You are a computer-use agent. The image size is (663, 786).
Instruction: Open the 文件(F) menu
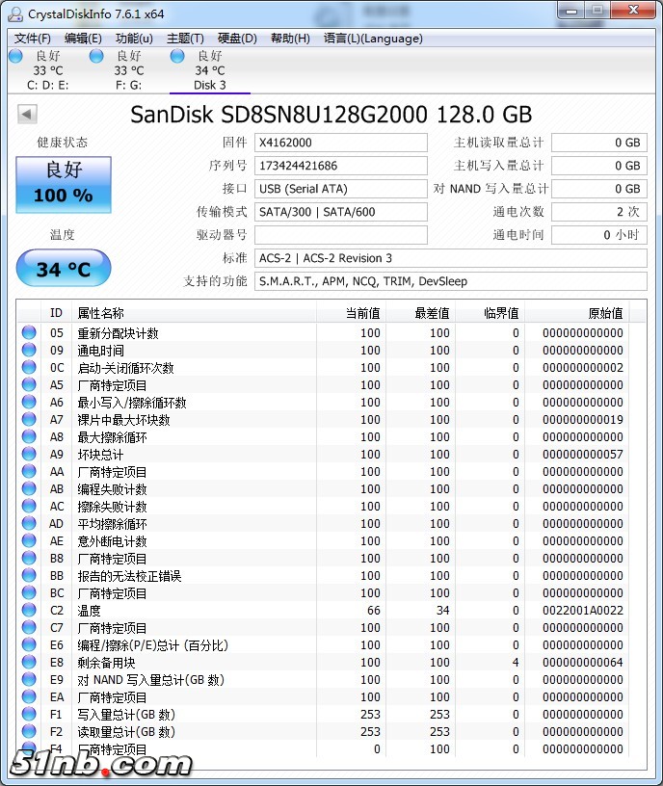pyautogui.click(x=33, y=39)
